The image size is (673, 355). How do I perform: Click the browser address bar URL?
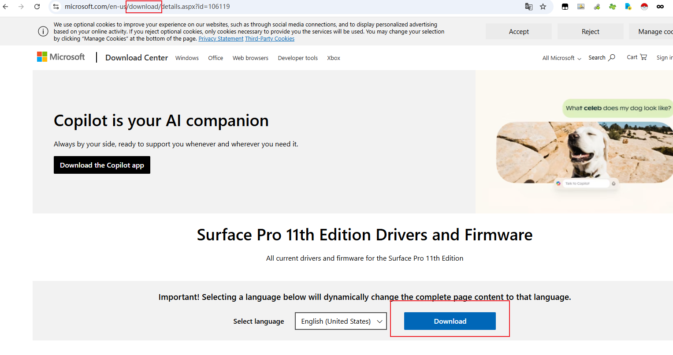[x=147, y=7]
